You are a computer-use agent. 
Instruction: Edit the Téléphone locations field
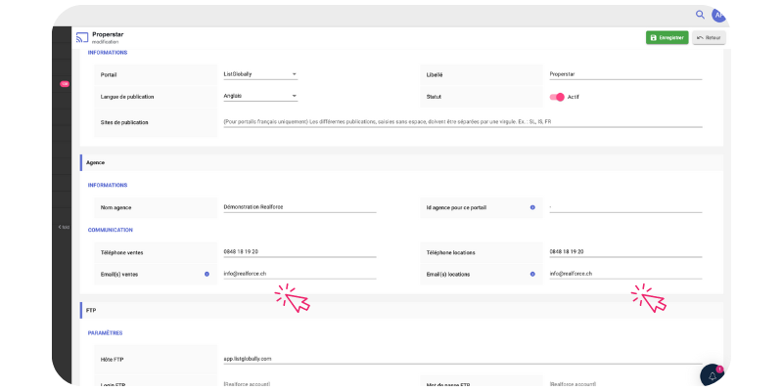(x=625, y=252)
